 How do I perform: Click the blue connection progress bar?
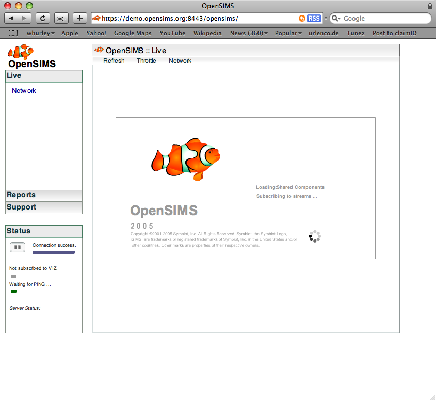point(54,252)
